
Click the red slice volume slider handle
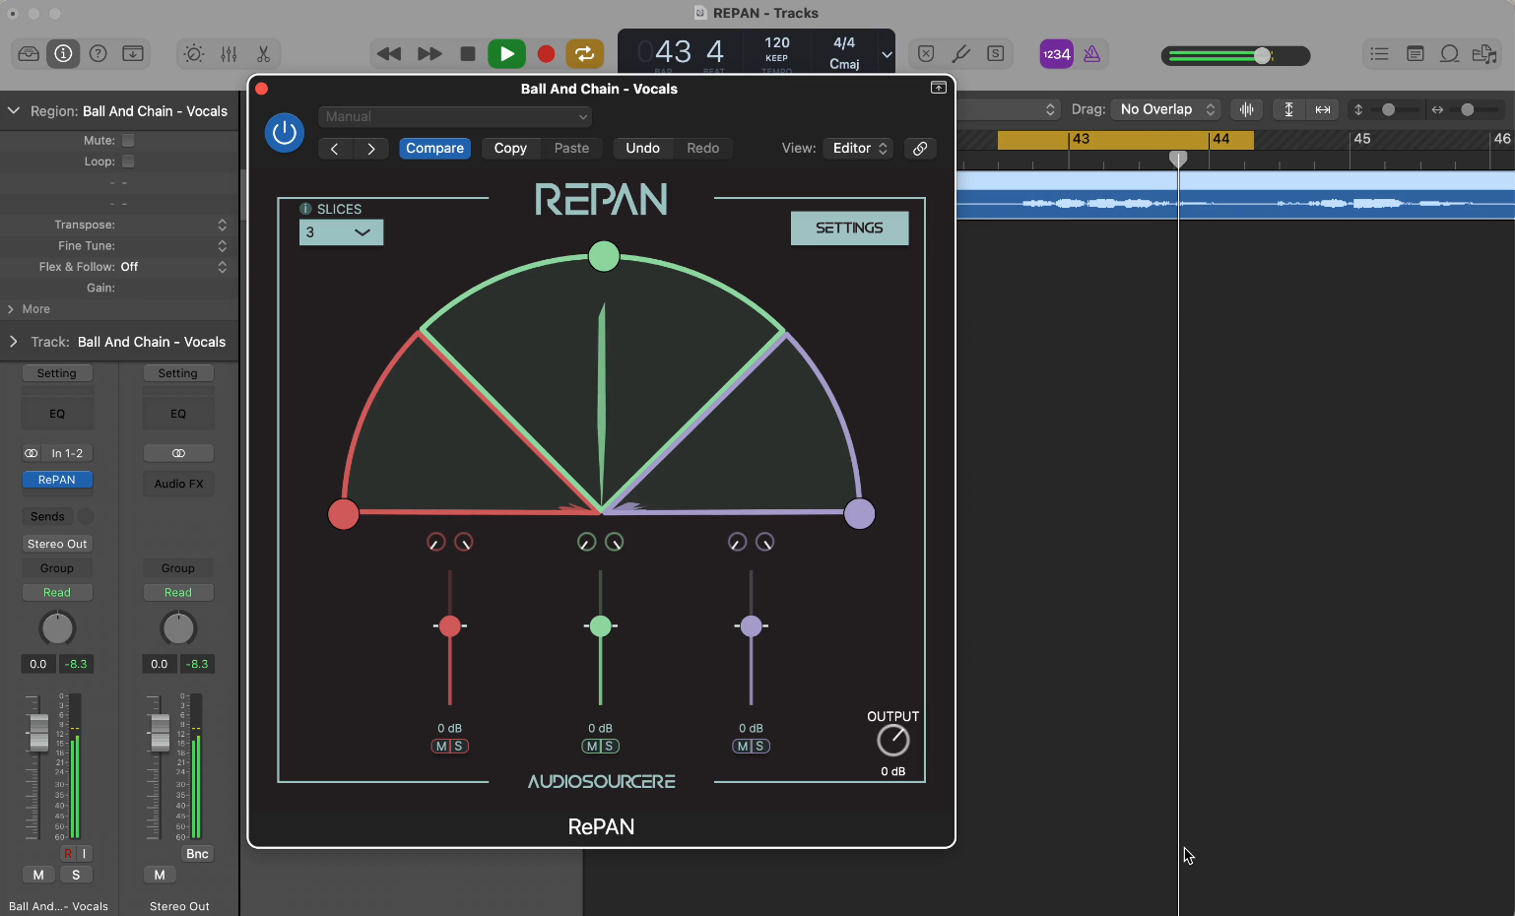[x=450, y=626]
